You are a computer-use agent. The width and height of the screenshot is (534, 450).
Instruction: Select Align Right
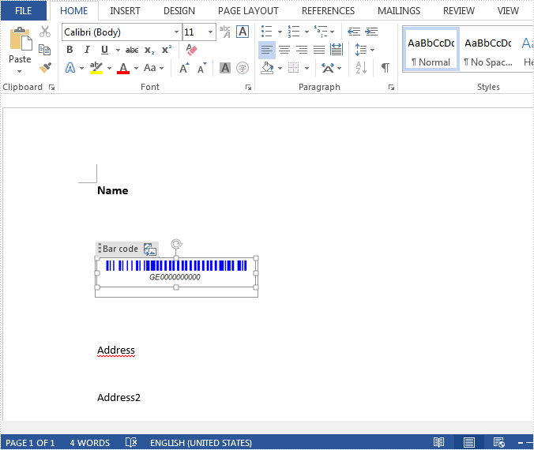click(x=302, y=50)
